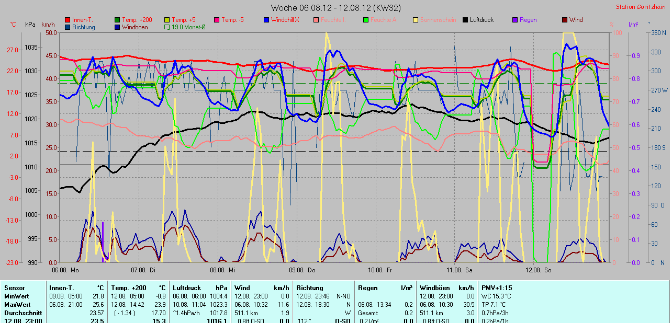The height and width of the screenshot is (323, 672).
Task: Click the '1023.3' maximum pressure value
Action: coord(218,304)
